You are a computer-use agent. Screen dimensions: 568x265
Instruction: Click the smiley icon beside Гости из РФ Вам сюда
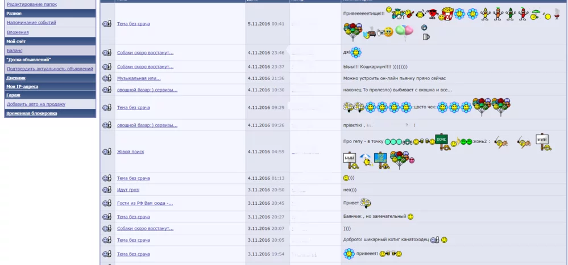pos(107,203)
